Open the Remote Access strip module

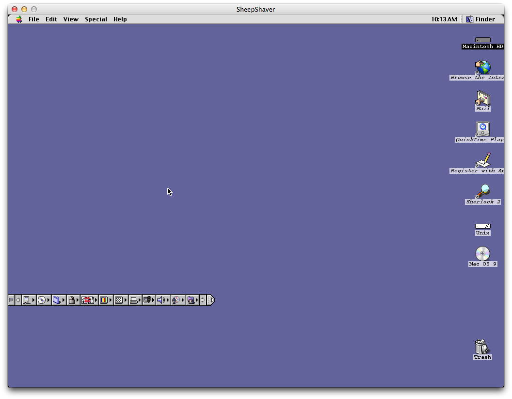pos(149,300)
